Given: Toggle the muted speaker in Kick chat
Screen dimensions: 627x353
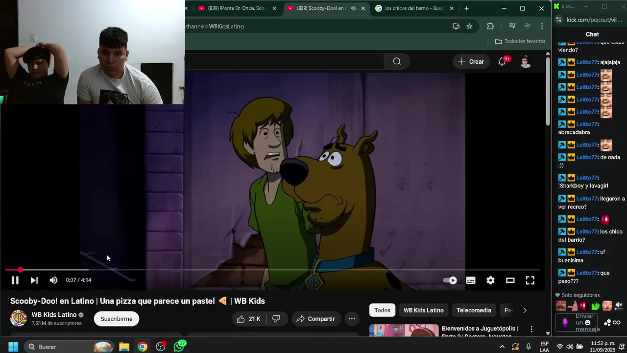Looking at the screenshot, I should 619,305.
